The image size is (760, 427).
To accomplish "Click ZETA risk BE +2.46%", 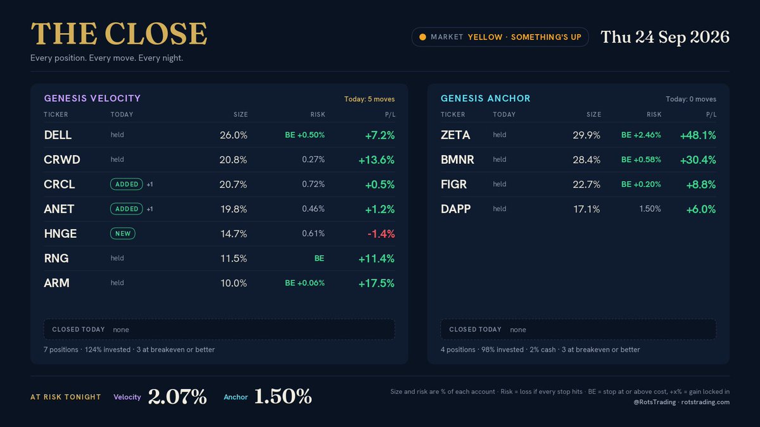I will coord(641,135).
